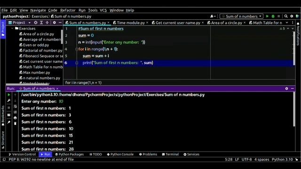The image size is (301, 169).
Task: Open Services tool window
Action: [x=191, y=154]
